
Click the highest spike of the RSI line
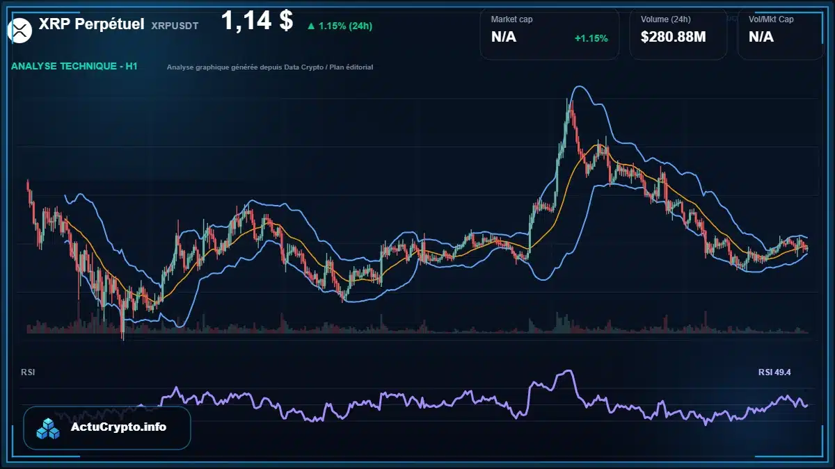tap(568, 372)
